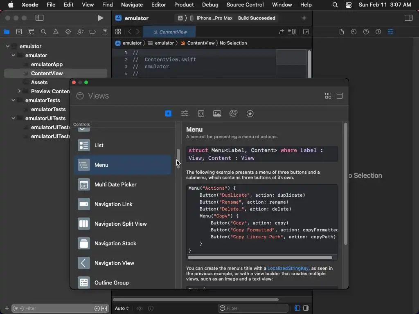Go forward in editor history

click(x=137, y=32)
